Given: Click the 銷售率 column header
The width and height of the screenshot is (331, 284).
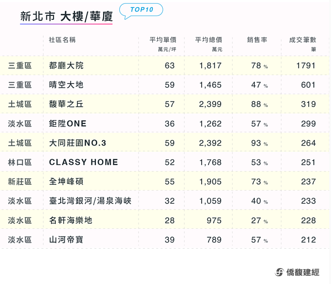Looking at the screenshot, I should pyautogui.click(x=257, y=40).
